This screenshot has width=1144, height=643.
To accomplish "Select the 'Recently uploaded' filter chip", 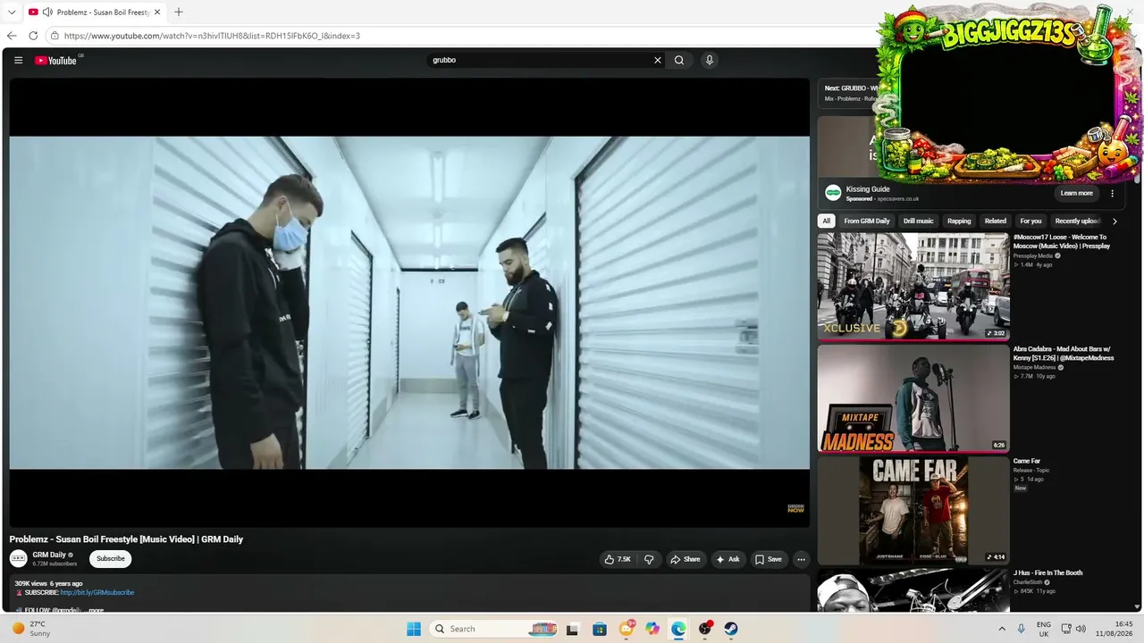I will pyautogui.click(x=1077, y=221).
